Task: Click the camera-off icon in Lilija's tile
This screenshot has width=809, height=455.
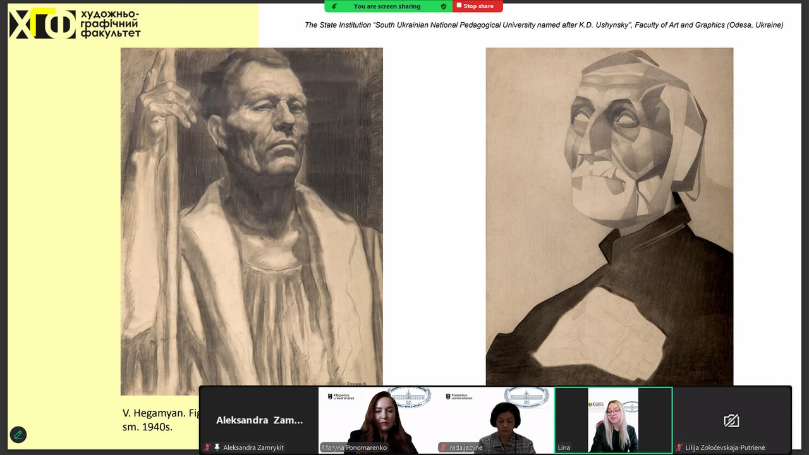Action: coord(731,420)
